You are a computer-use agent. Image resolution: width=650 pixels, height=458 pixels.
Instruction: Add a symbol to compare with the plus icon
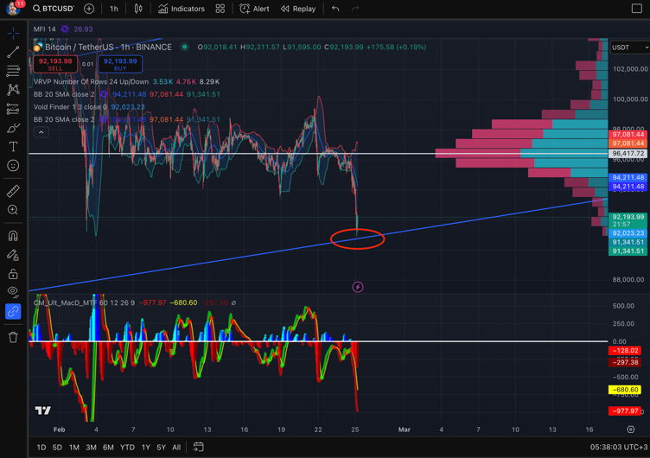click(89, 9)
